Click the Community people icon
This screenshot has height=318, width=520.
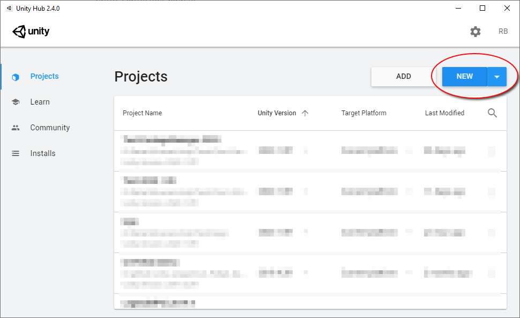pyautogui.click(x=16, y=128)
